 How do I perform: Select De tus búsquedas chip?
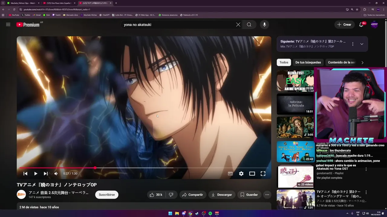(308, 62)
